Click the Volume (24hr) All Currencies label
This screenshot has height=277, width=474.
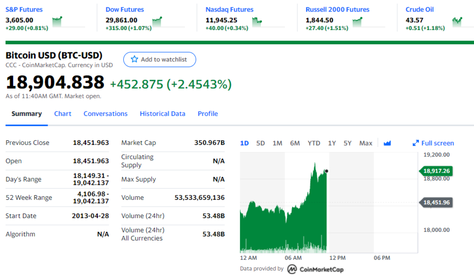pyautogui.click(x=143, y=234)
